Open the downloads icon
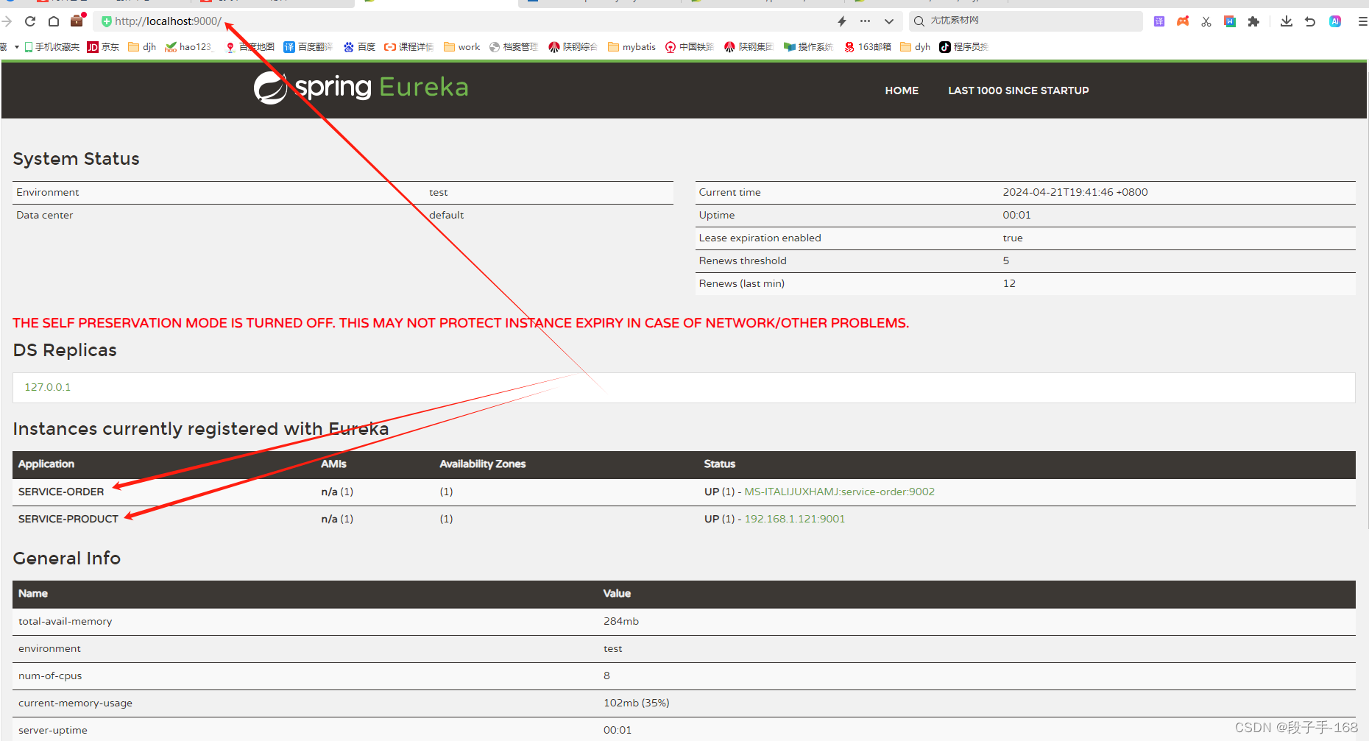 pos(1287,21)
